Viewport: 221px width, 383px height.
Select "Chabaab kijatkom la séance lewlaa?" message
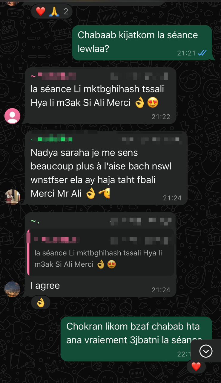click(x=142, y=43)
